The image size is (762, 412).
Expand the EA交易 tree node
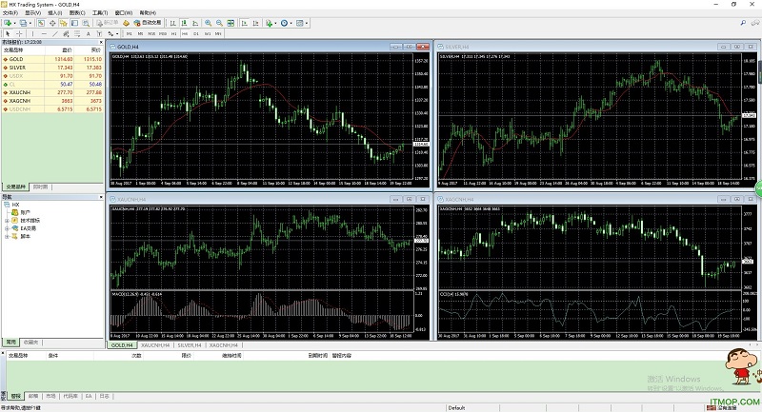[7, 228]
